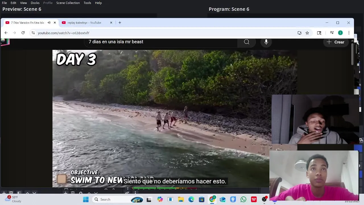Screen dimensions: 364x205
Task: Open Task View from the taskbar
Action: 149,199
